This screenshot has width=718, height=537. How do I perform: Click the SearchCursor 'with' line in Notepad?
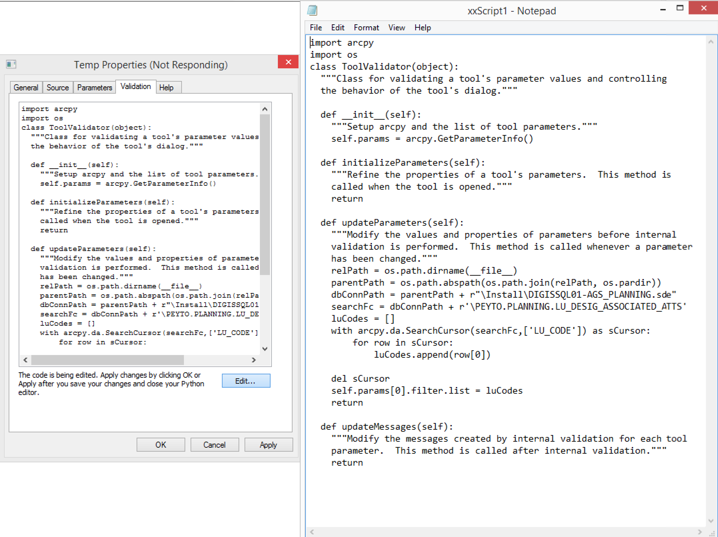click(x=491, y=331)
